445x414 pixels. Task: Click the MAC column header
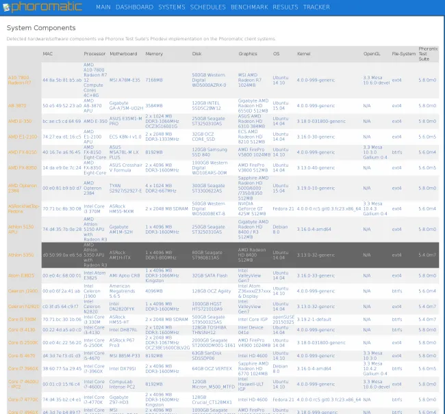click(x=48, y=54)
